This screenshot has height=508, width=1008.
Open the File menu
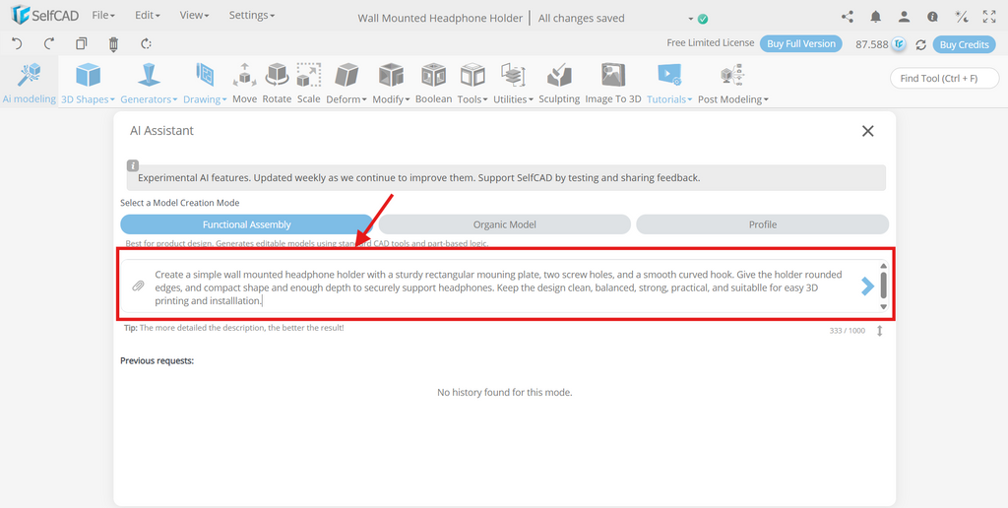[x=103, y=15]
